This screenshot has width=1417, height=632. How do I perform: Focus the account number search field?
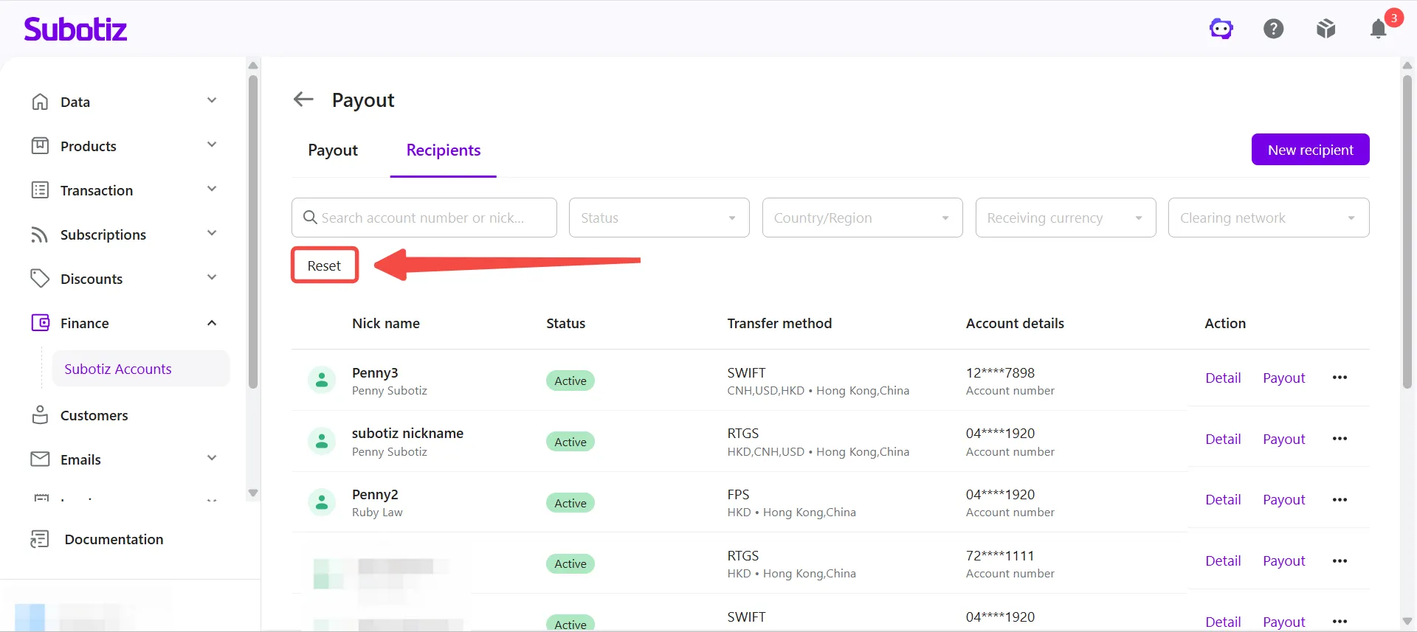[x=424, y=218]
